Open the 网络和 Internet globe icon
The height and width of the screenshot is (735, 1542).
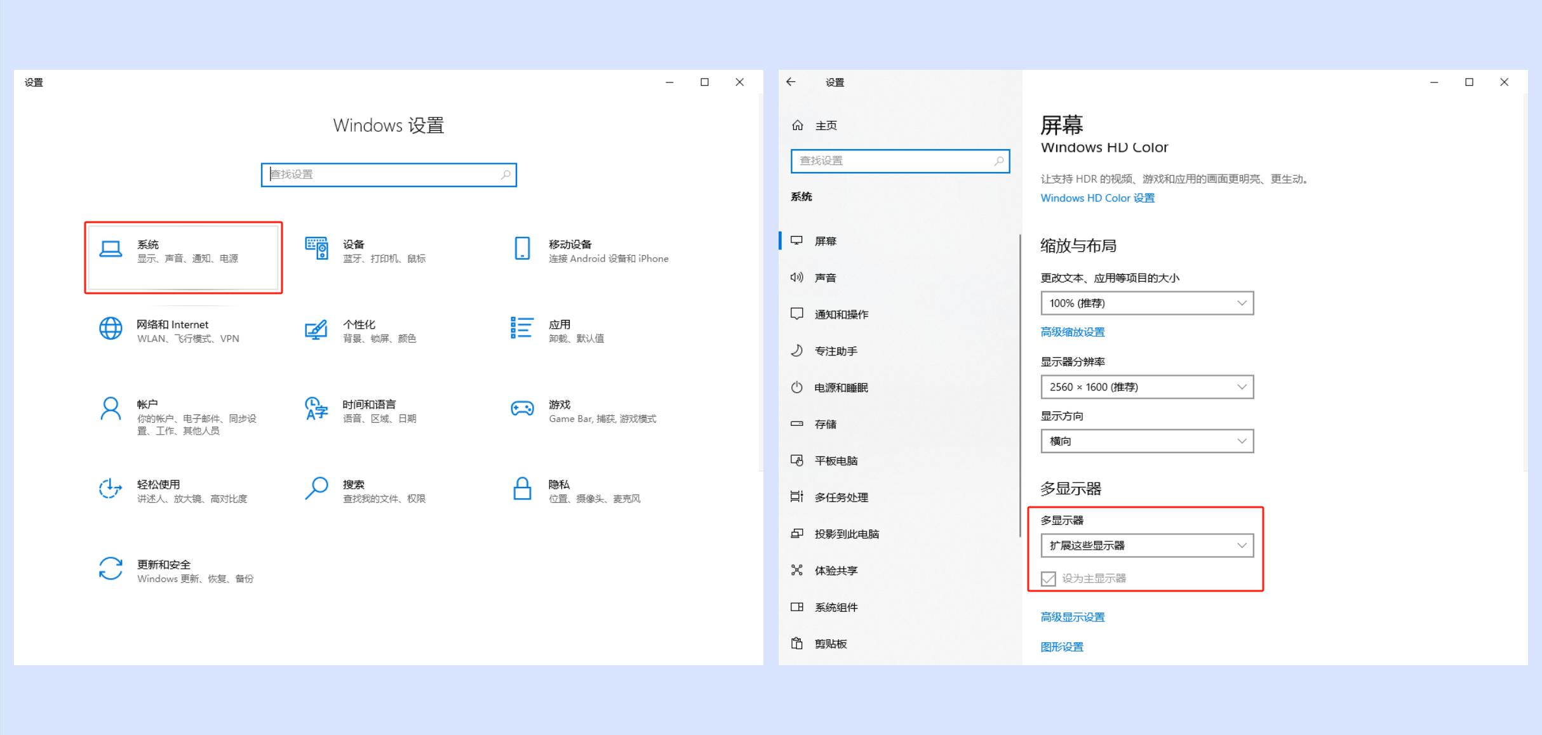111,329
